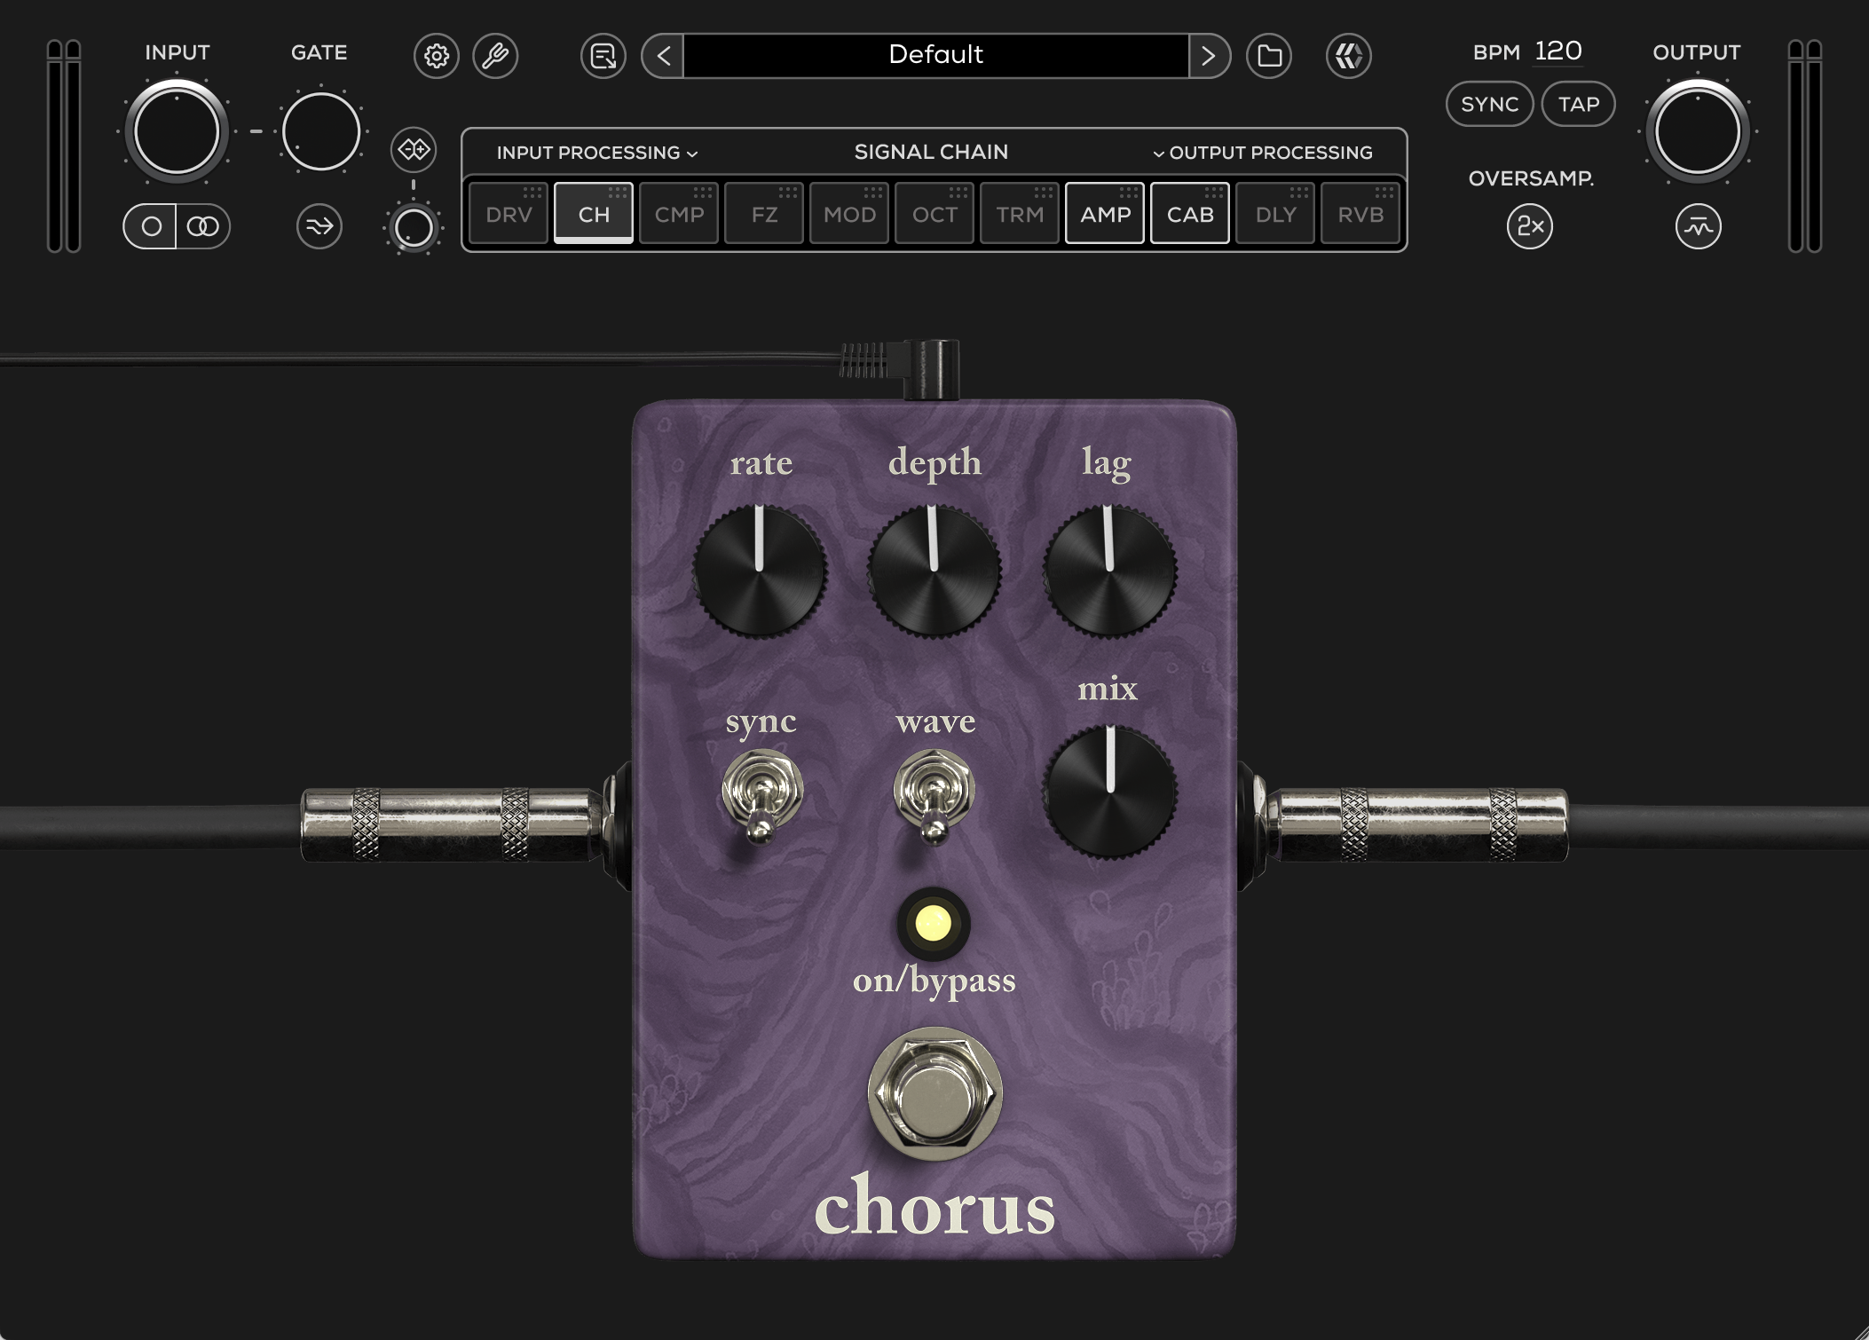Click the yellow on/bypass LED
This screenshot has width=1869, height=1340.
[x=933, y=924]
